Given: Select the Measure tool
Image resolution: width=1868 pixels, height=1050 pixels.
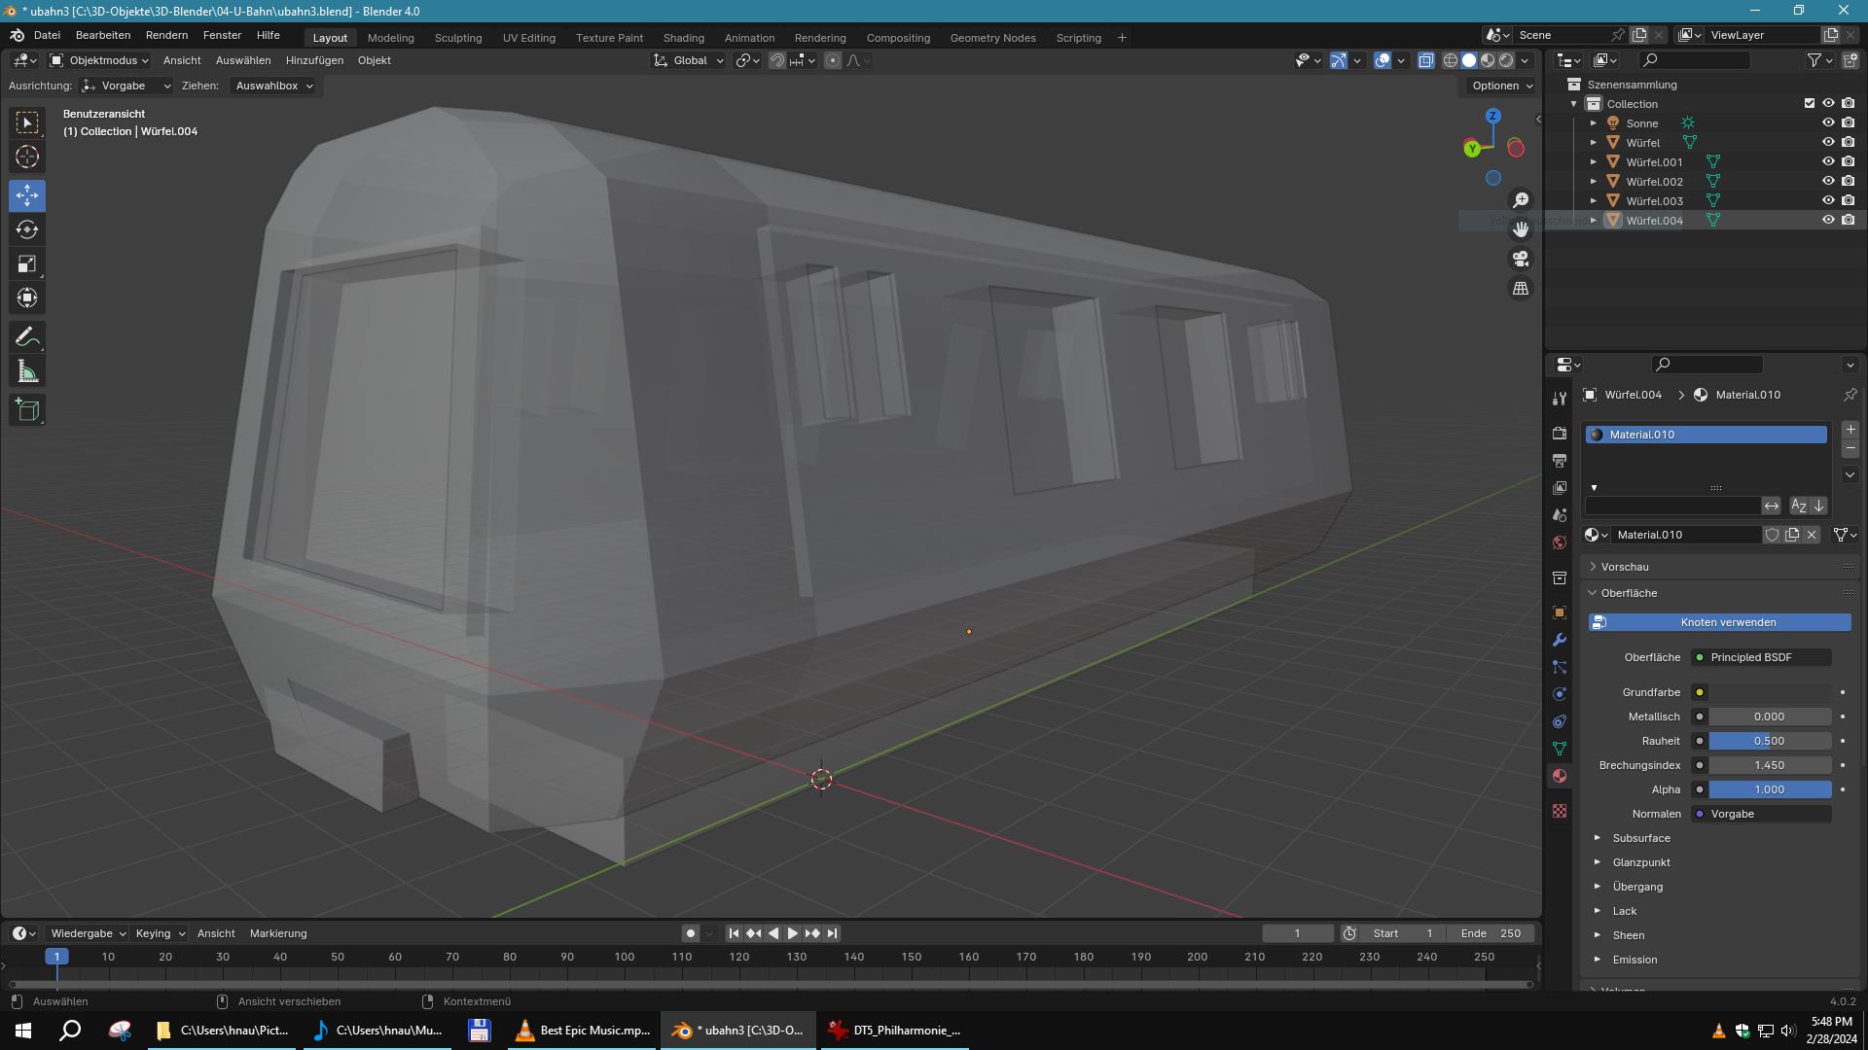Looking at the screenshot, I should (x=27, y=371).
